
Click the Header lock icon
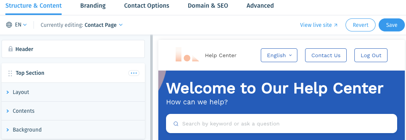(11, 49)
